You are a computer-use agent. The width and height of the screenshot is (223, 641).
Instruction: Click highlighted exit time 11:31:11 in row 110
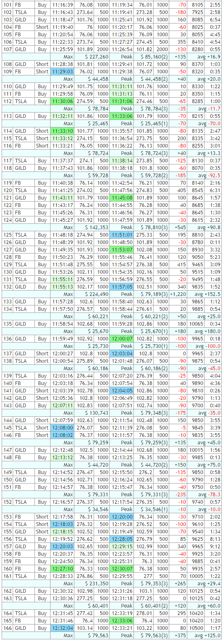click(x=122, y=86)
